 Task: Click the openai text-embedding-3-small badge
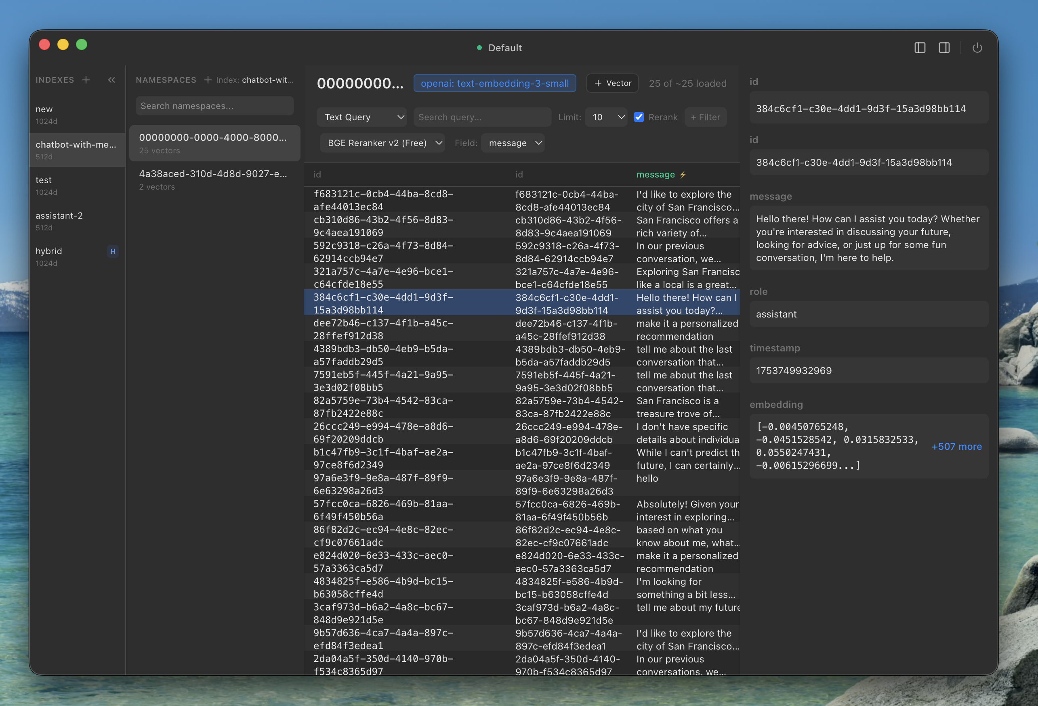[x=494, y=83]
